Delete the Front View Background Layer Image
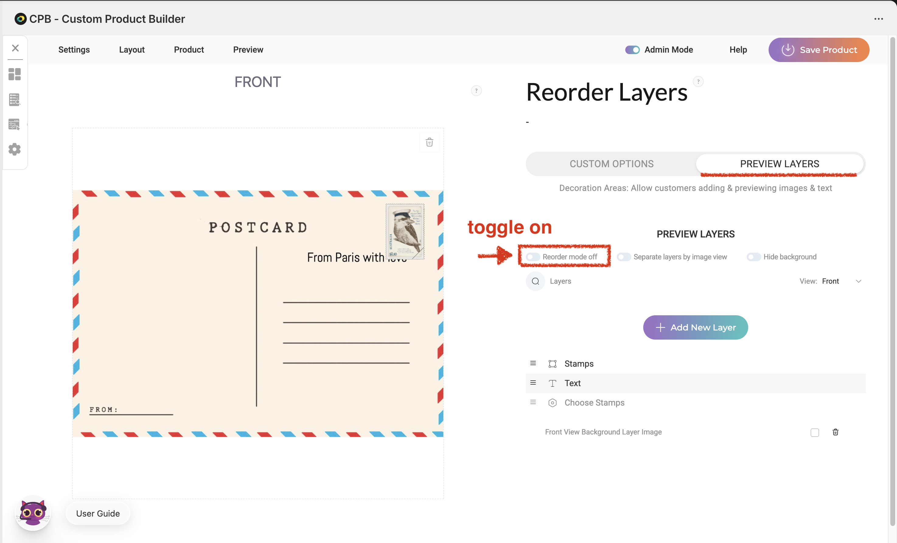This screenshot has height=543, width=897. [x=836, y=432]
